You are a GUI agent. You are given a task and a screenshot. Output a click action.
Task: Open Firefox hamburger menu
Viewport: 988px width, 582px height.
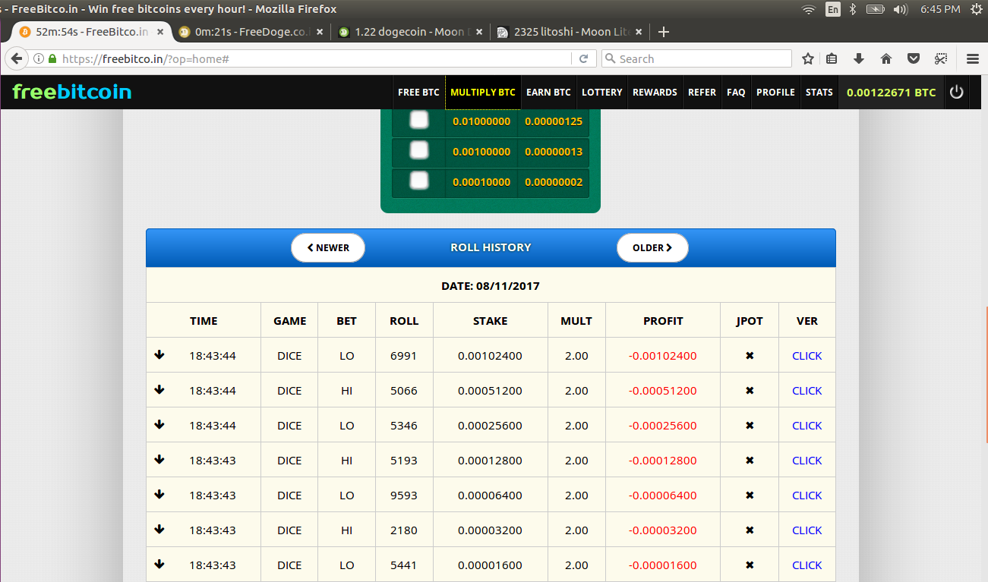[973, 58]
